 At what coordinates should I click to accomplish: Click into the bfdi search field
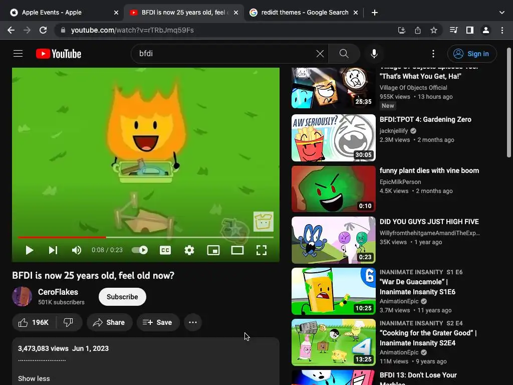click(x=226, y=54)
